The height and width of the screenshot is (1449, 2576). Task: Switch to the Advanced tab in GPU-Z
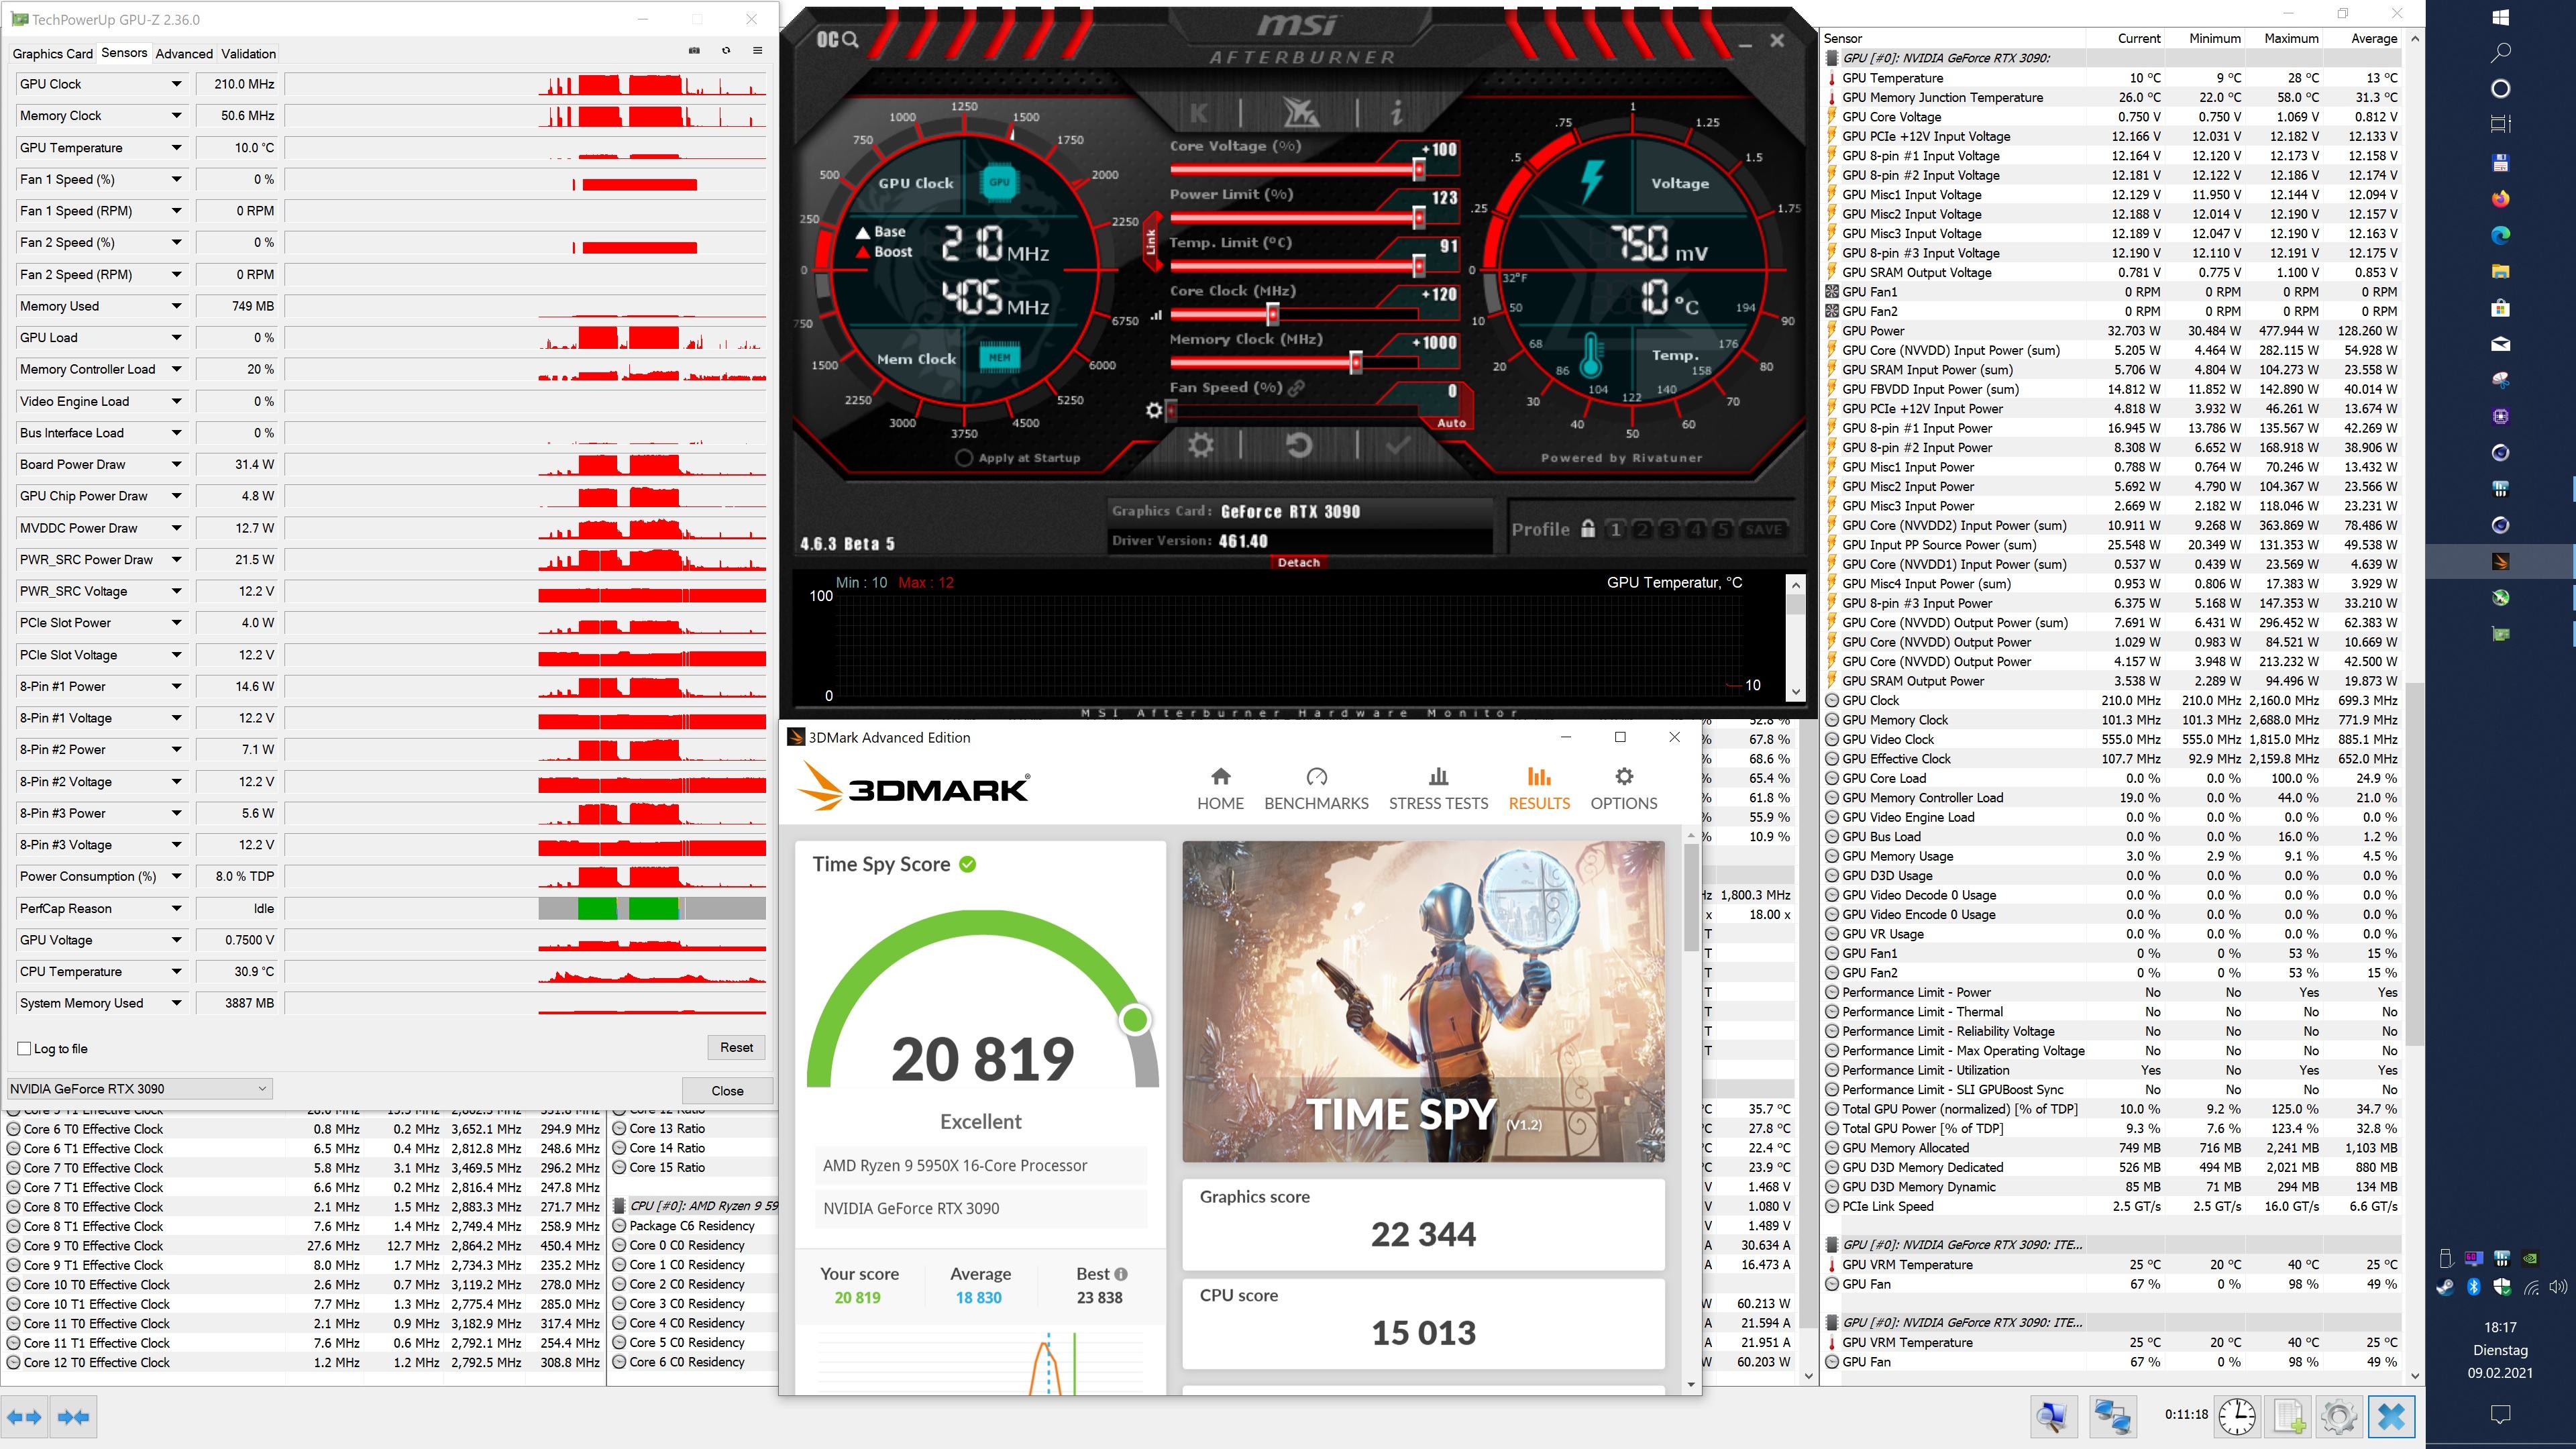coord(184,53)
